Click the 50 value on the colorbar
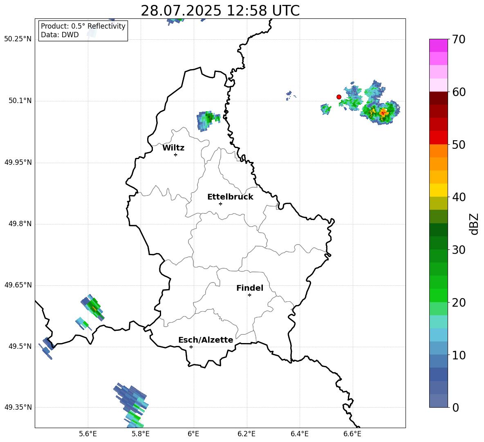The width and height of the screenshot is (484, 442). (459, 145)
